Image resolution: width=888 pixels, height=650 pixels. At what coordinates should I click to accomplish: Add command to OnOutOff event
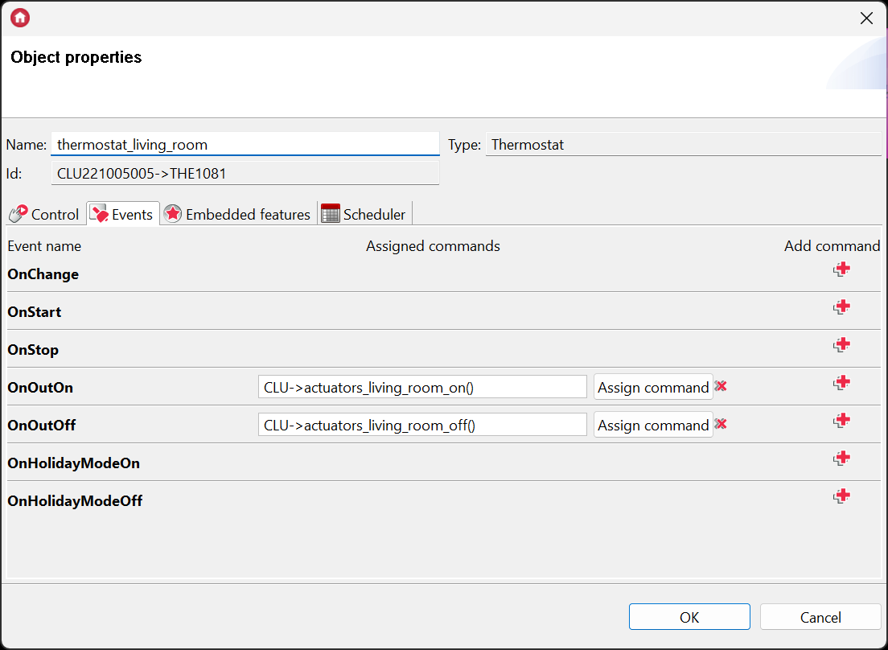841,421
